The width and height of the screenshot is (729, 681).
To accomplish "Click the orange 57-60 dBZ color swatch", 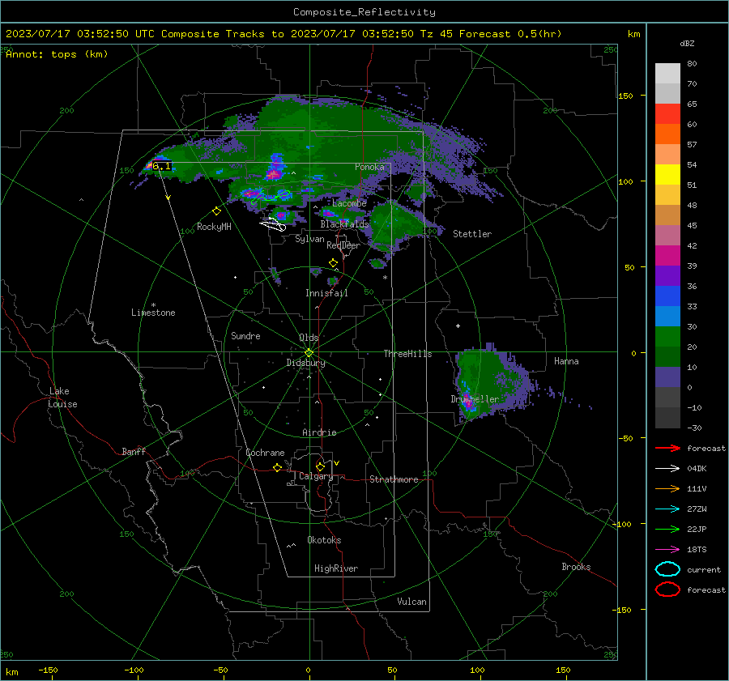I will point(667,134).
